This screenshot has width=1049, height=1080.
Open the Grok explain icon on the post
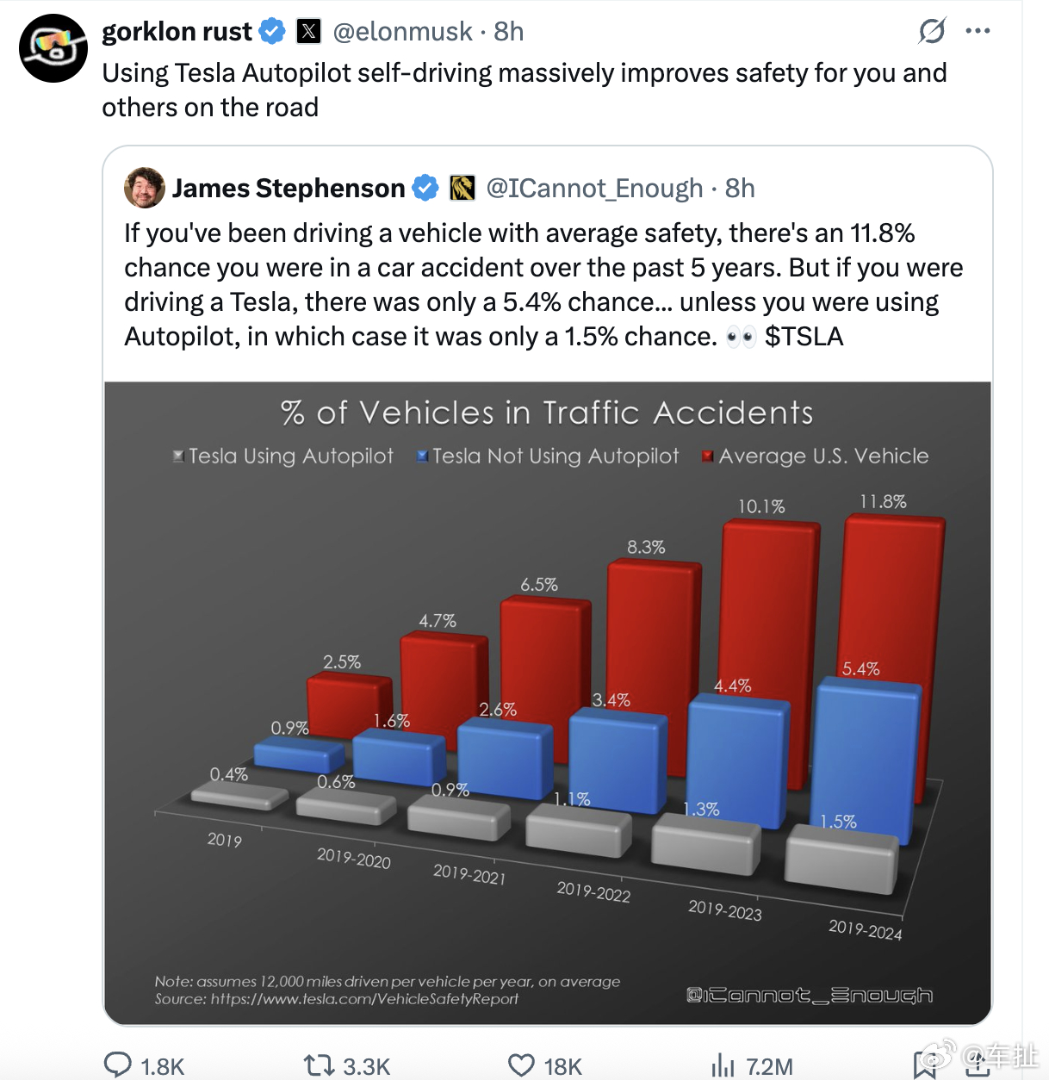coord(932,32)
